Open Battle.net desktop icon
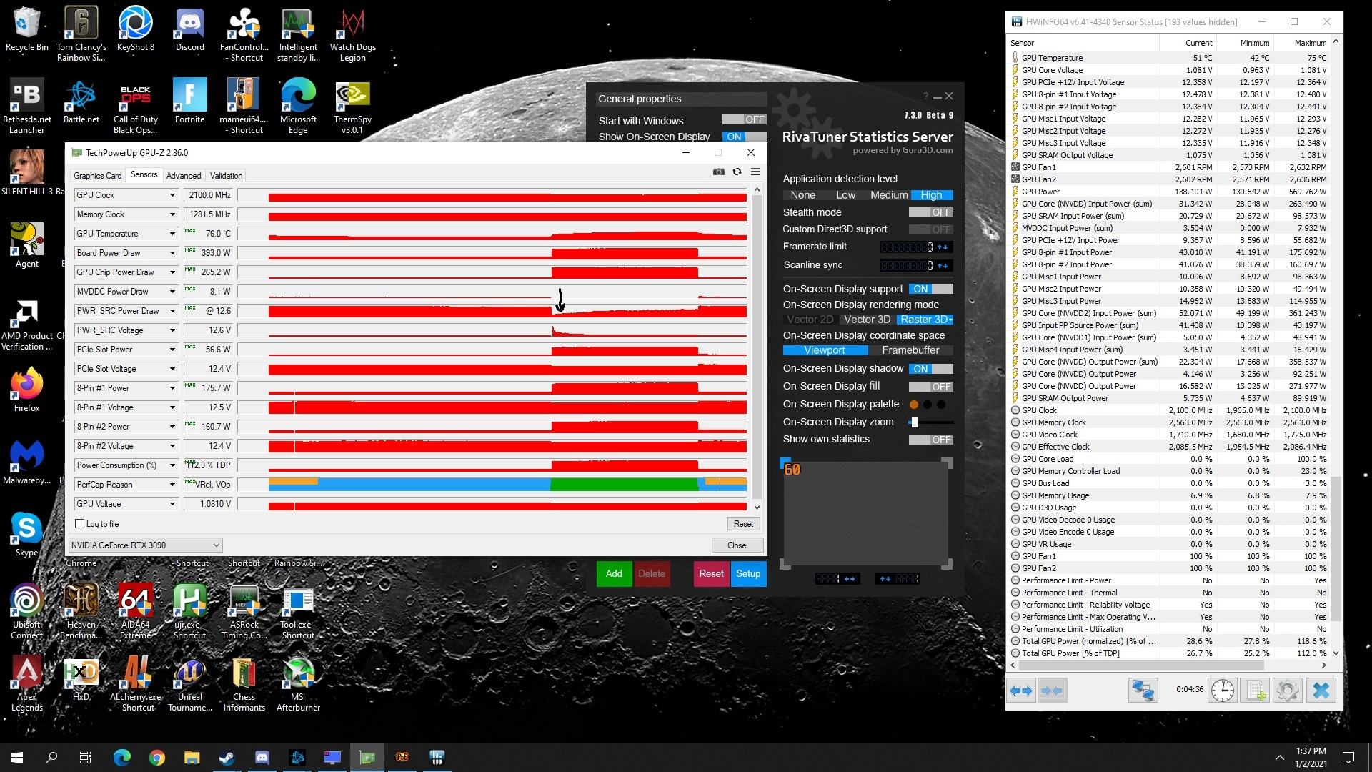This screenshot has width=1372, height=772. (81, 102)
